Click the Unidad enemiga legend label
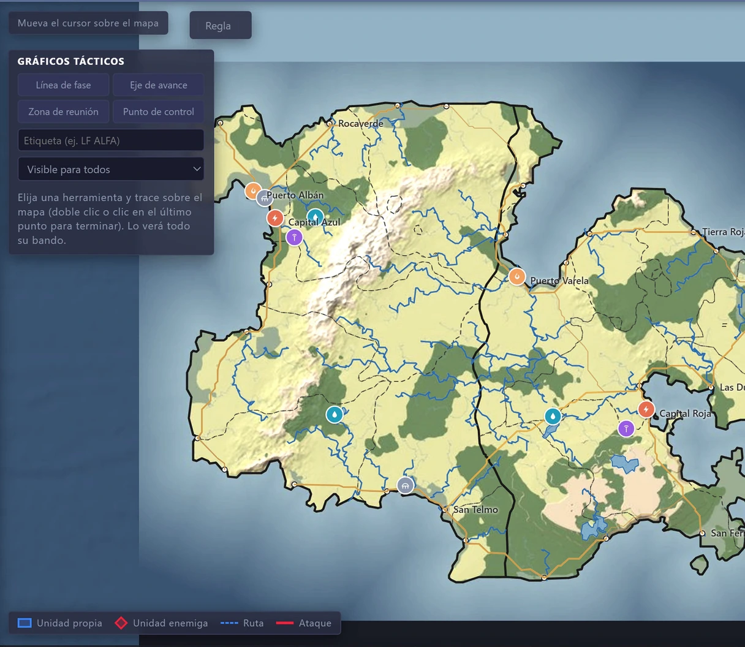745x647 pixels. (x=170, y=623)
